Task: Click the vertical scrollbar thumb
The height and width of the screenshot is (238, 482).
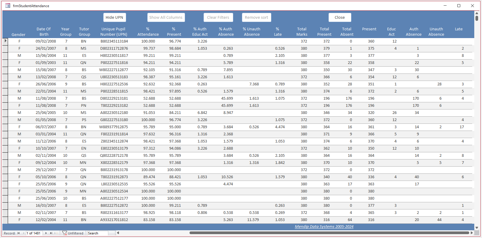Action: (477, 18)
